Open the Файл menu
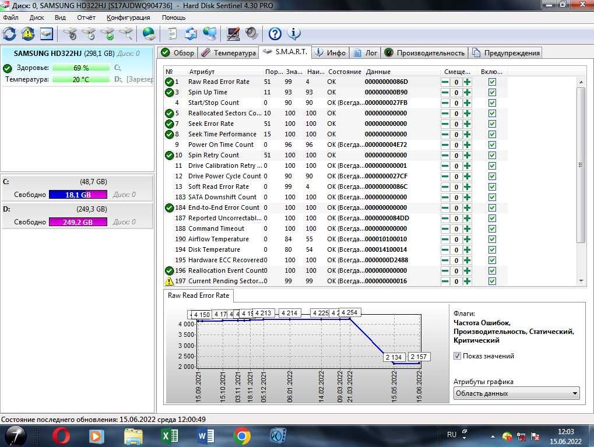 click(10, 17)
